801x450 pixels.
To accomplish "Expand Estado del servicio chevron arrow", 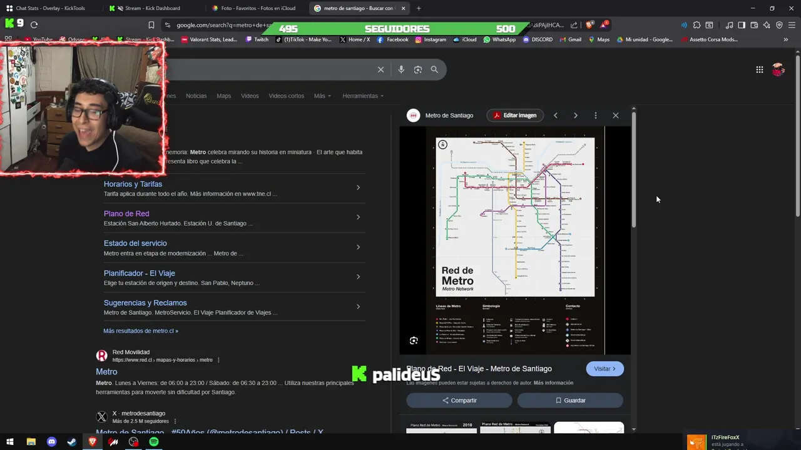I will tap(358, 247).
